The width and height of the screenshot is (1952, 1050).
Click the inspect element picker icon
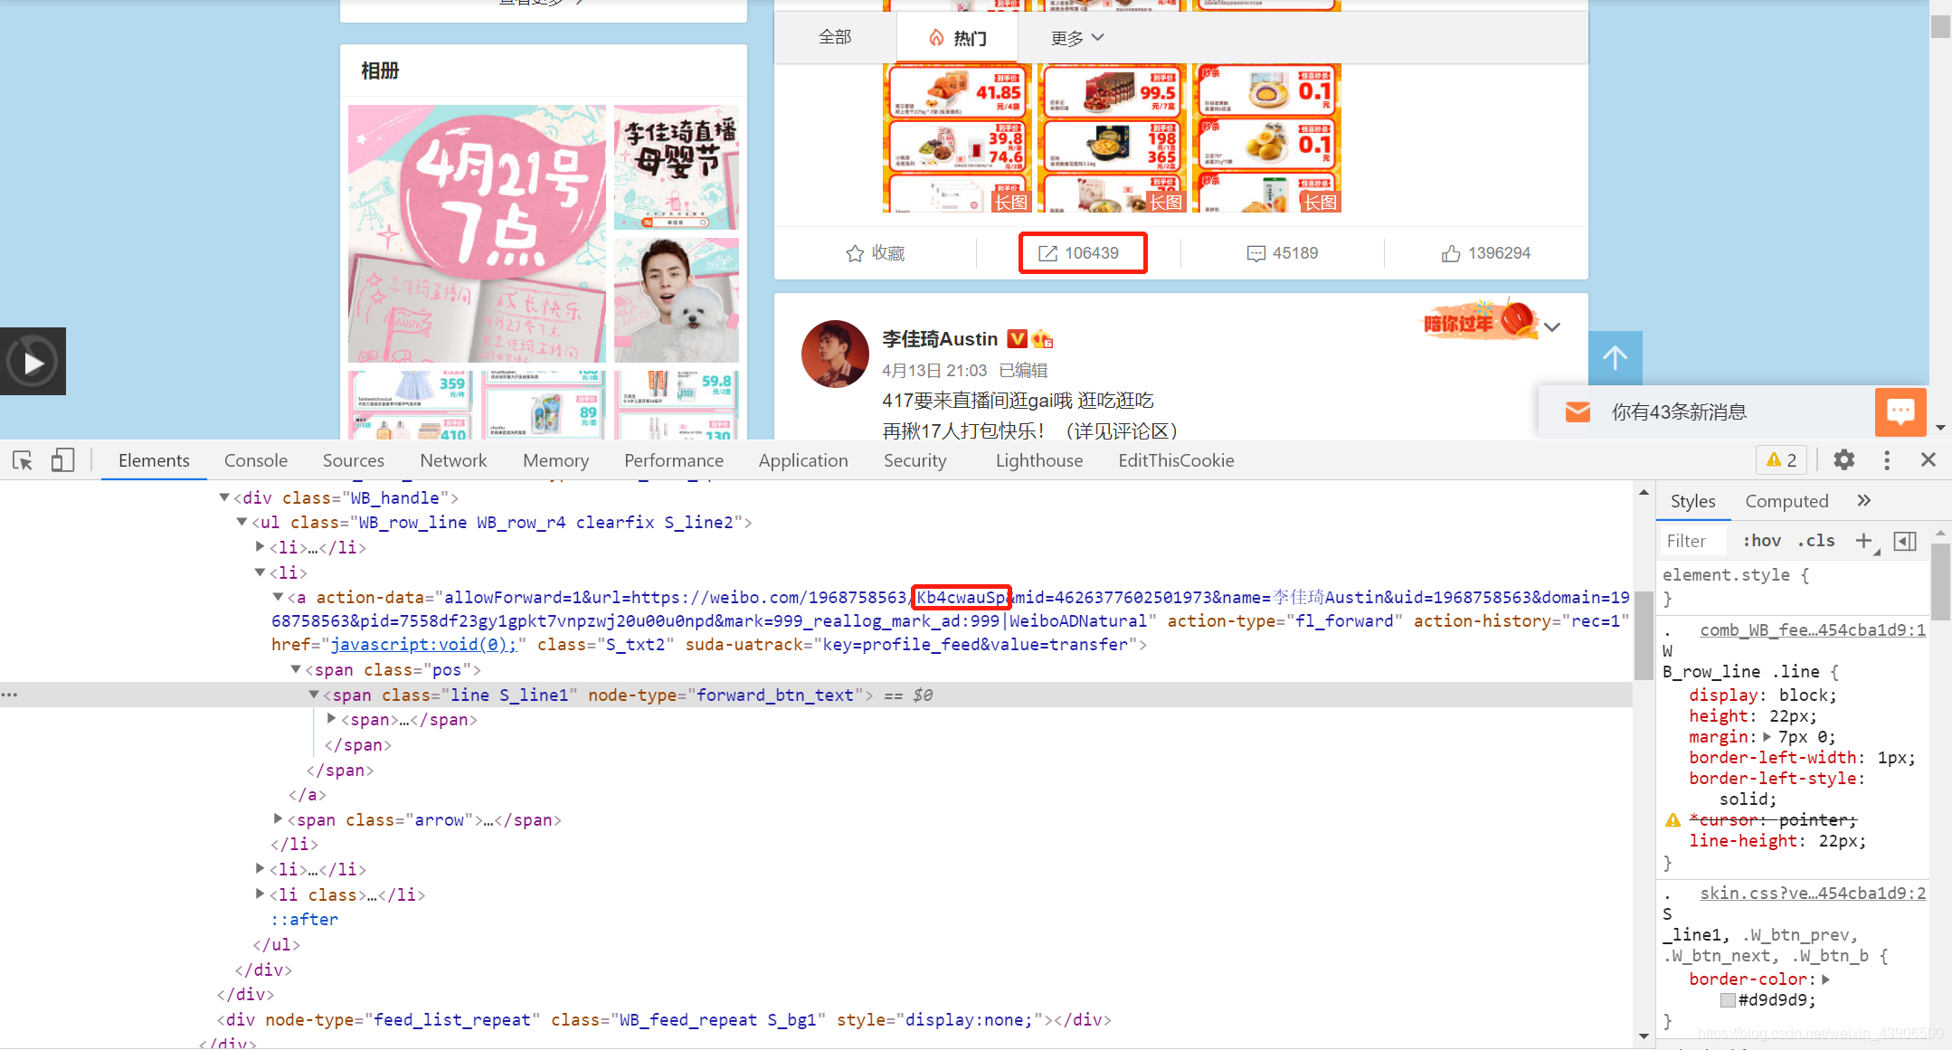[x=23, y=460]
